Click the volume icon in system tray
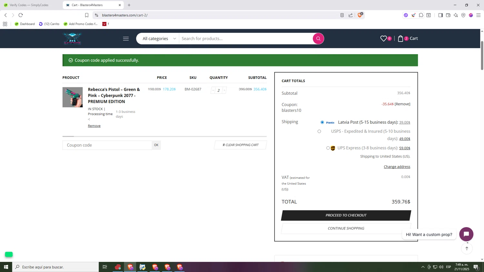Viewport: 484px width, 272px height. 441,267
